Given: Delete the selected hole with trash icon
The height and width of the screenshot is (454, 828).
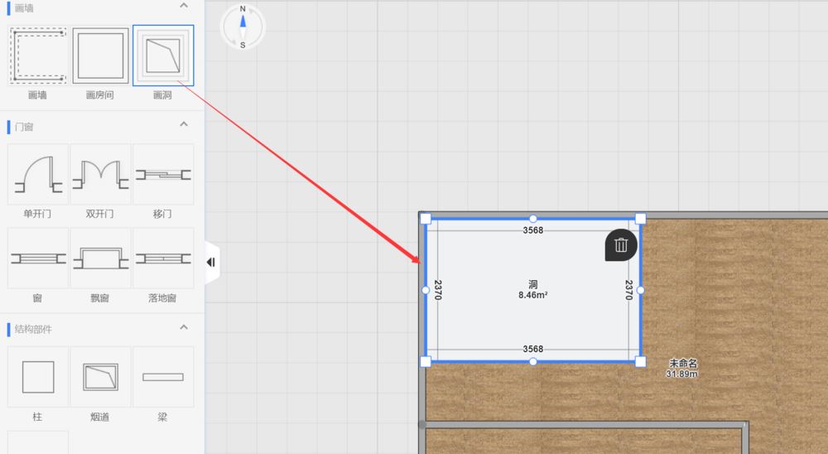Looking at the screenshot, I should point(621,245).
